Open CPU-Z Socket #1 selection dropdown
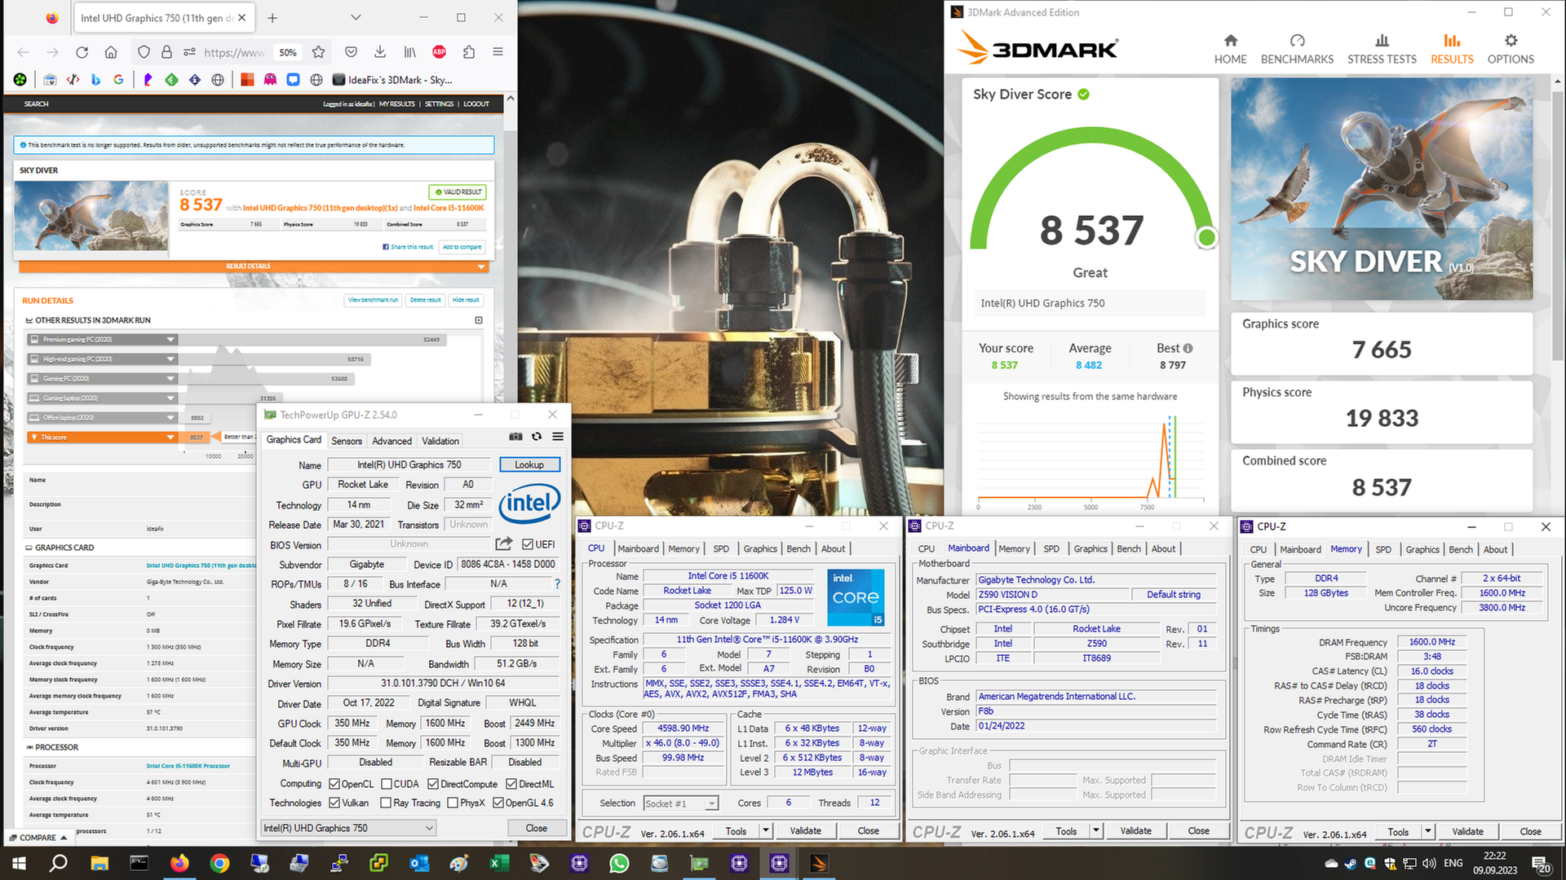 pos(681,803)
